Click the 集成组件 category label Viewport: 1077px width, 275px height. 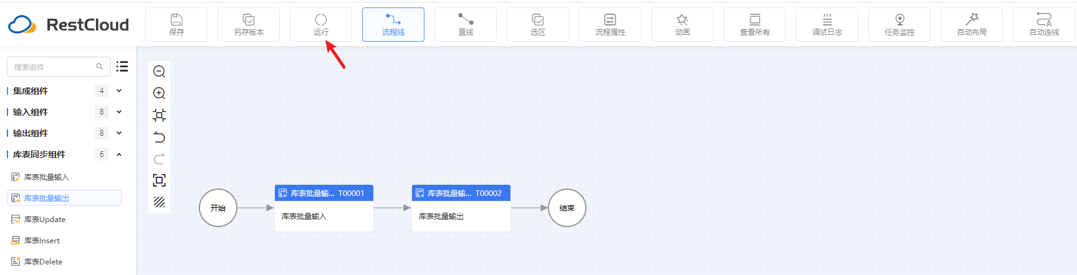[31, 91]
